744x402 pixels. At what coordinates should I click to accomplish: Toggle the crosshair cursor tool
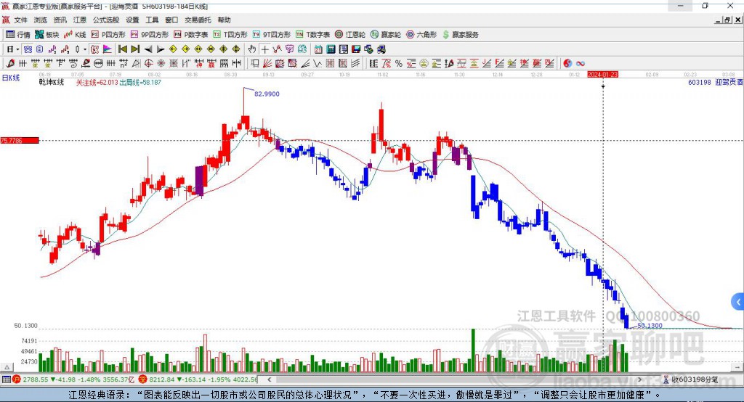pyautogui.click(x=264, y=49)
